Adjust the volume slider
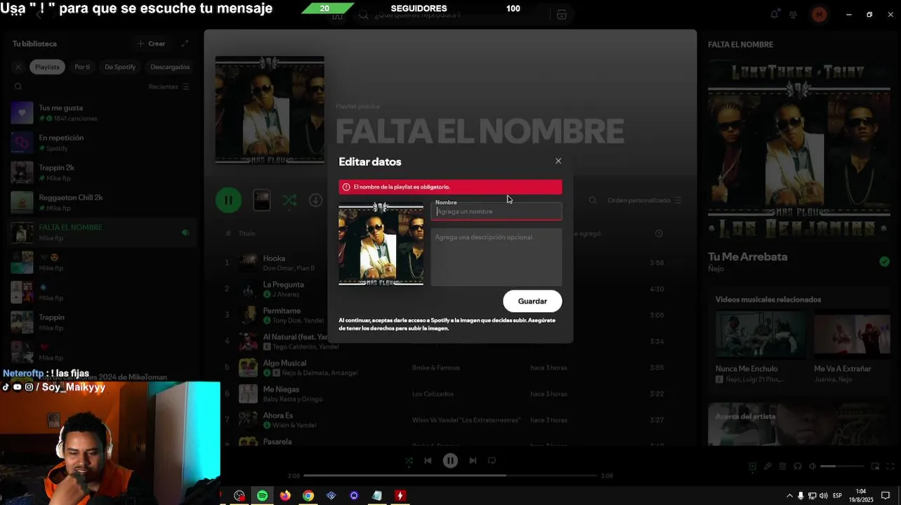Screen dimensions: 901x505 pos(841,466)
